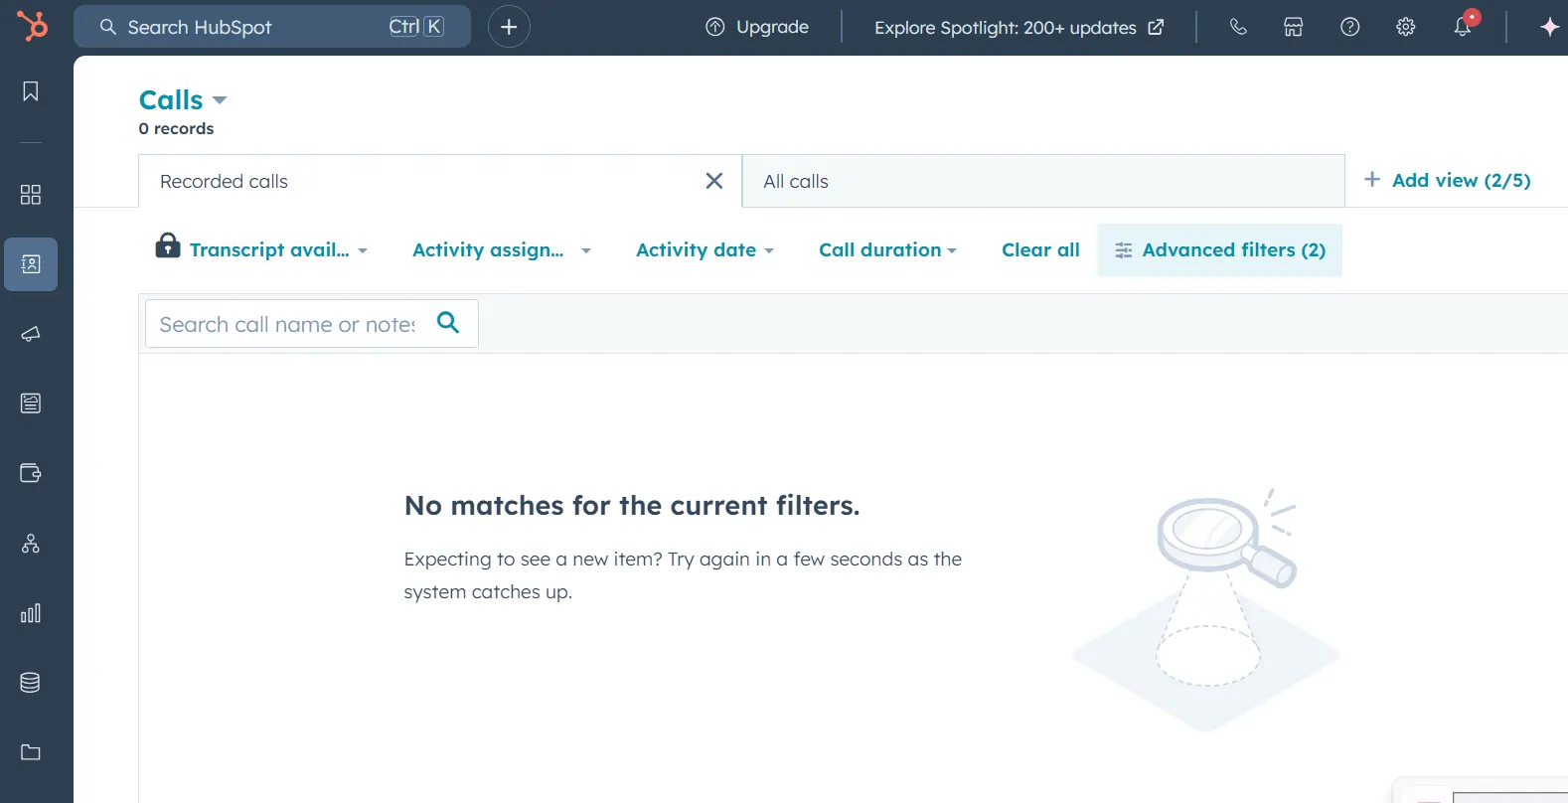Expand the Calls object dropdown
1568x803 pixels.
coord(183,100)
